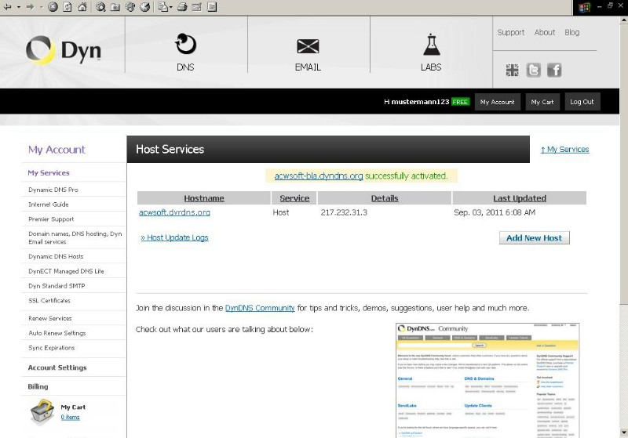Open the Blog menu link
The height and width of the screenshot is (438, 628).
571,33
